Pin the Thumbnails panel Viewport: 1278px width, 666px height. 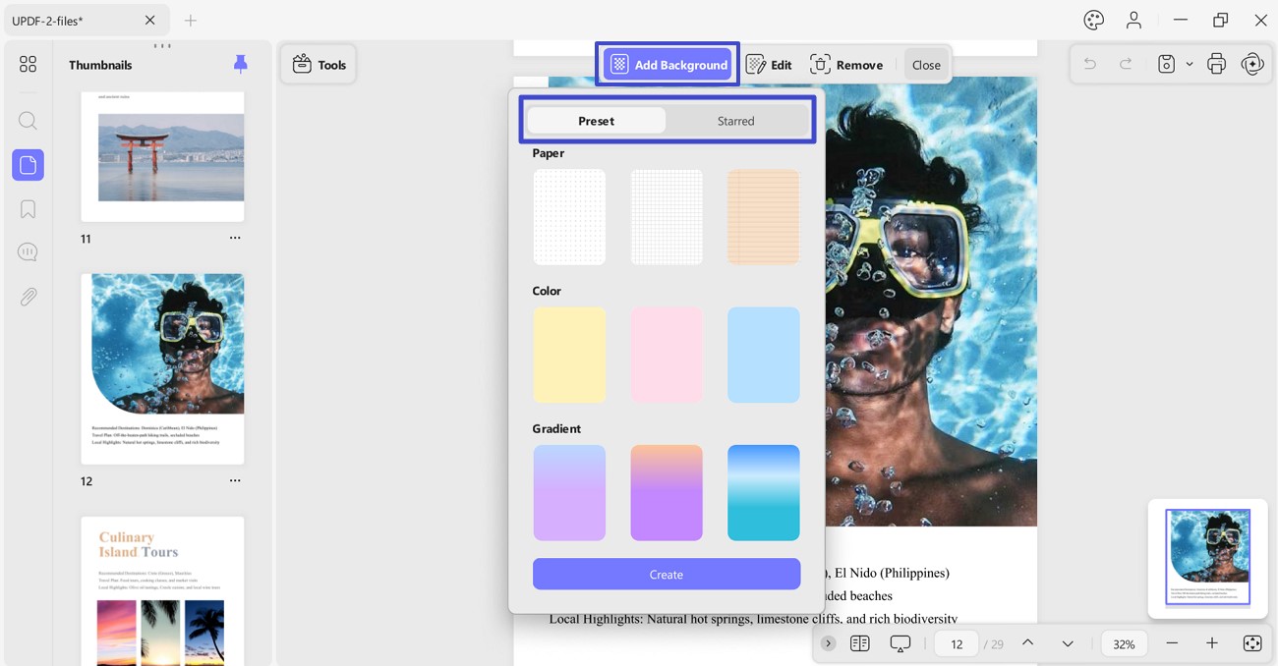(240, 64)
